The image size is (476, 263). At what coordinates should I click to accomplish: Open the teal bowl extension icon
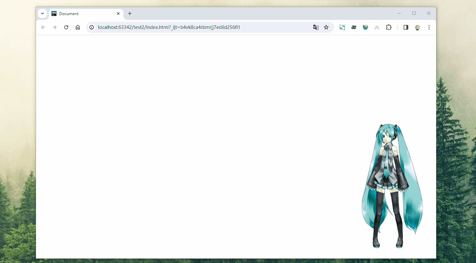[x=365, y=27]
